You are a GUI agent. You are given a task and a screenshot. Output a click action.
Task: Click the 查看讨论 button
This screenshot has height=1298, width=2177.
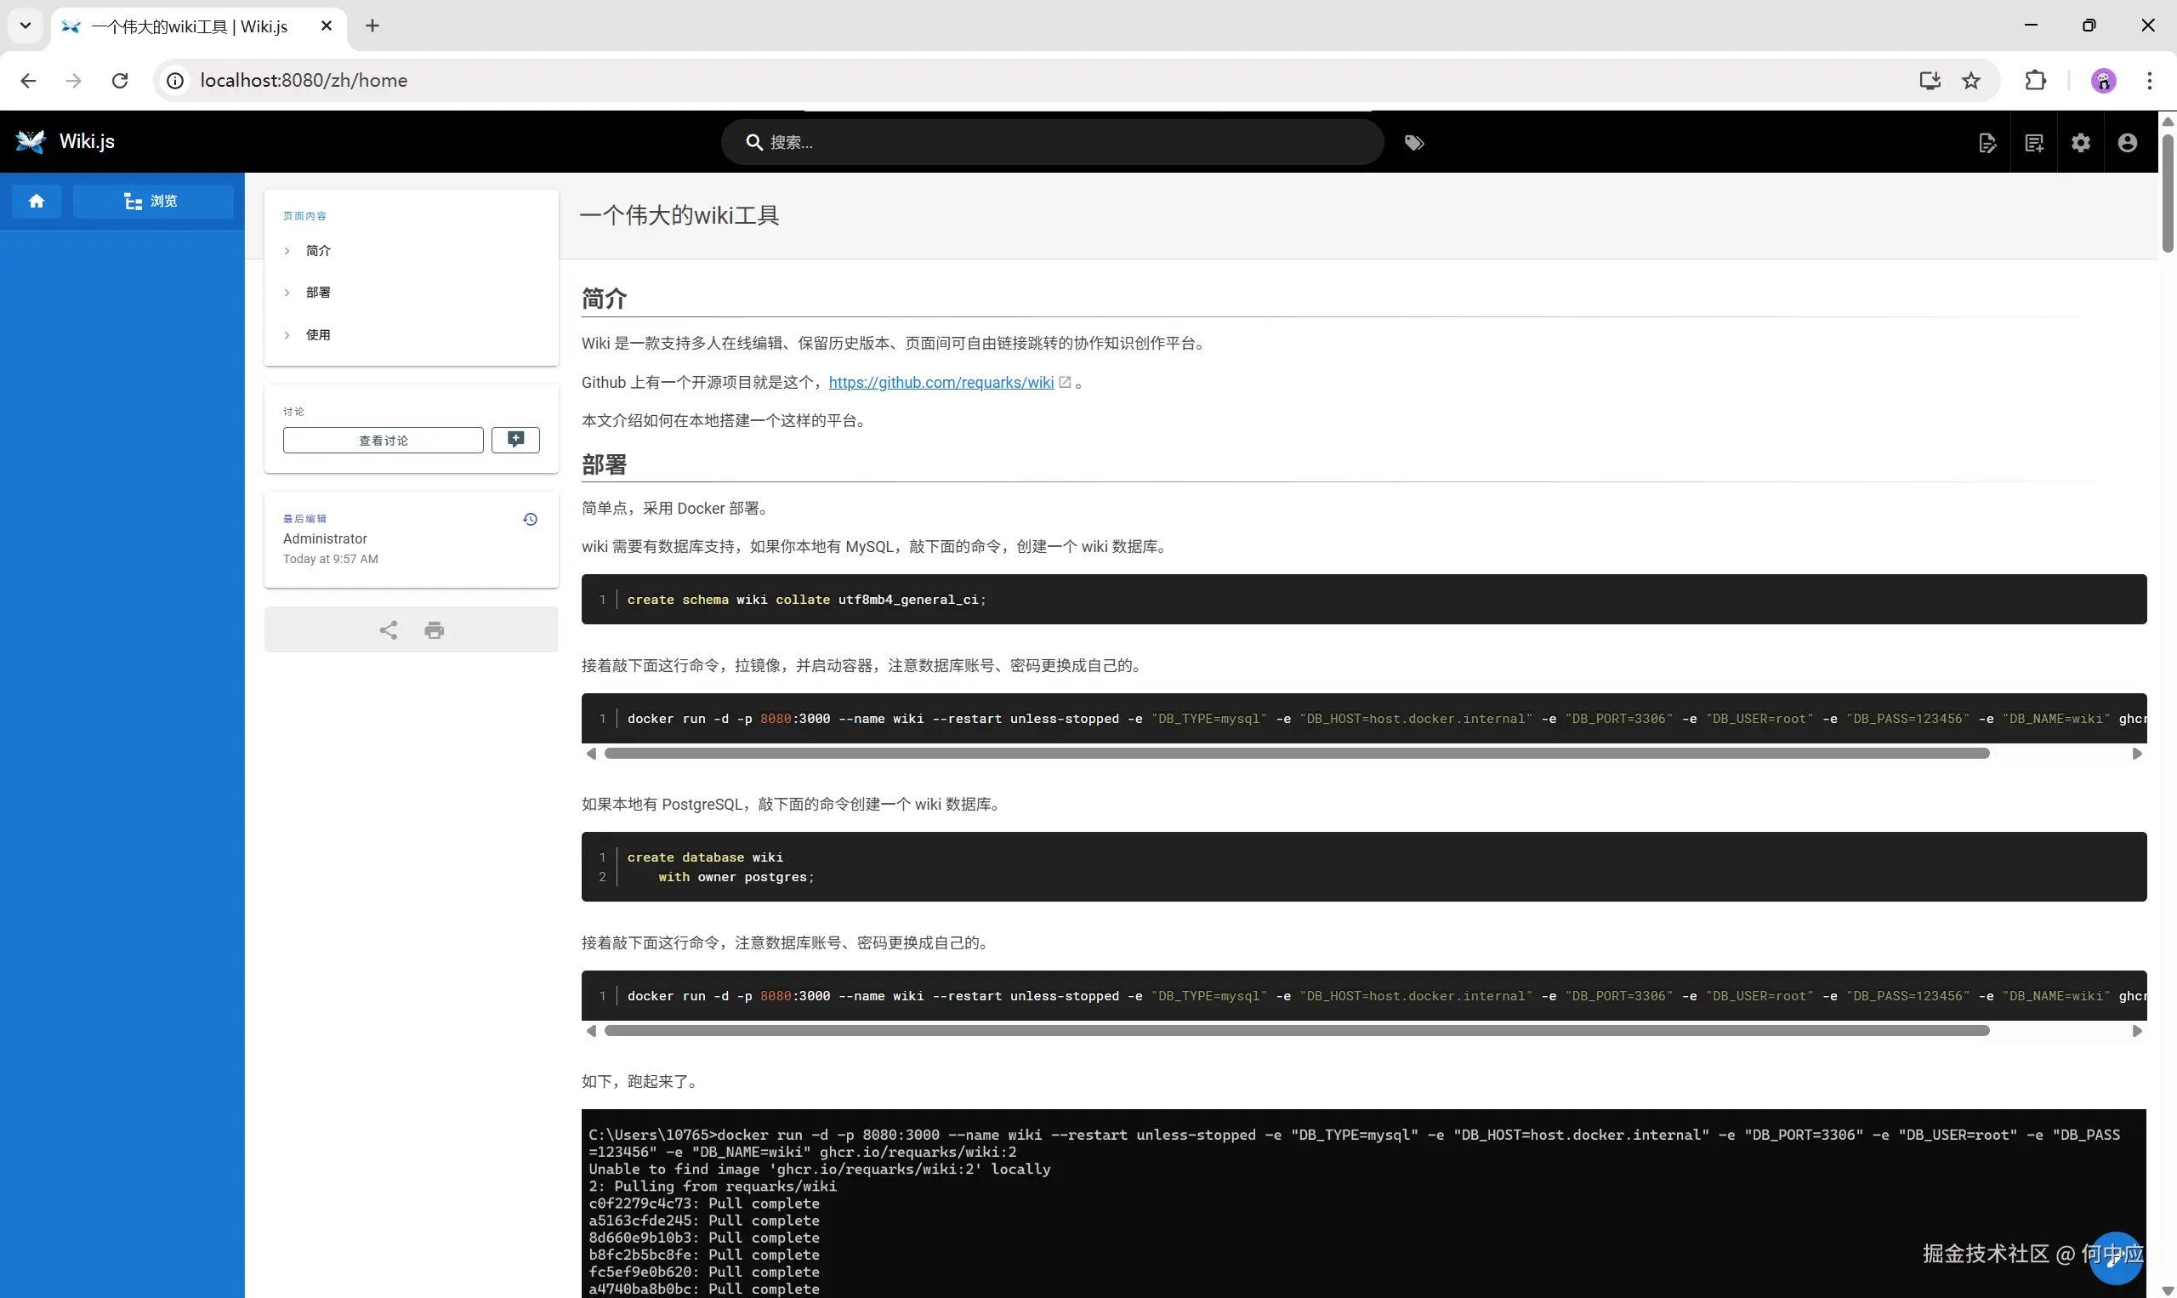(383, 440)
